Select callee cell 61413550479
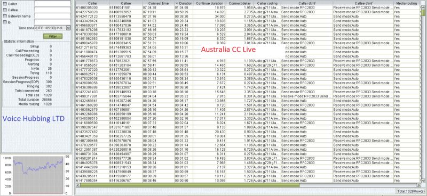Screen dimensions: 427x196 (x=125, y=17)
